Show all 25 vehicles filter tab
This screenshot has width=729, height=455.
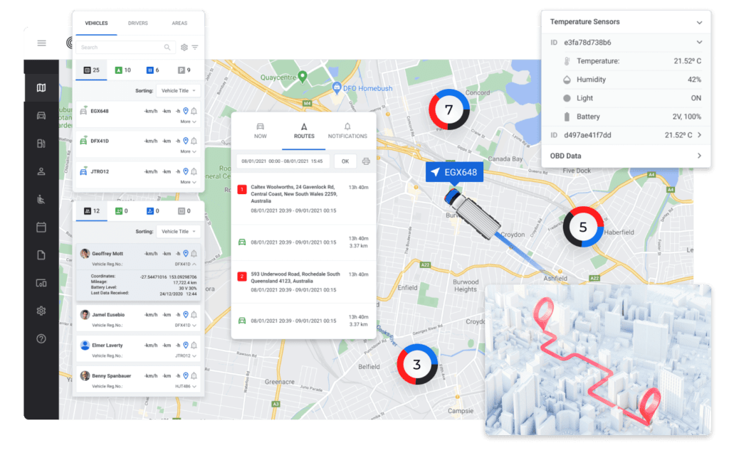(x=92, y=70)
